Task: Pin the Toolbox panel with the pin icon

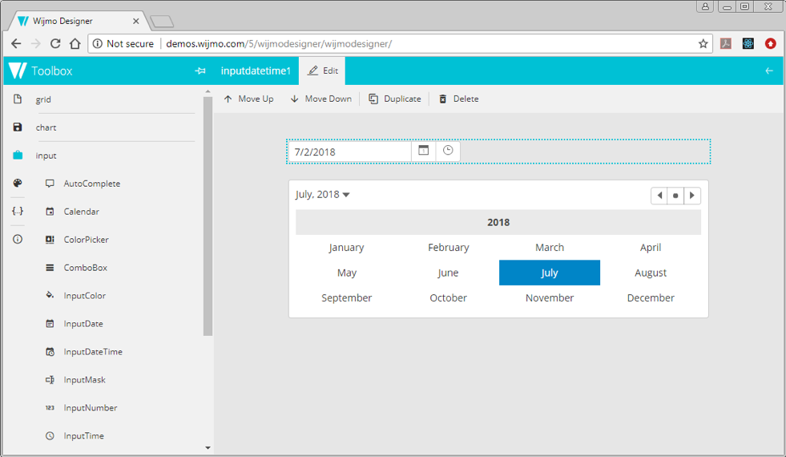Action: pyautogui.click(x=200, y=71)
